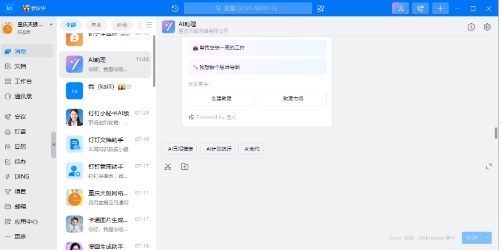Select the 全部 filter tab

pos(71,25)
